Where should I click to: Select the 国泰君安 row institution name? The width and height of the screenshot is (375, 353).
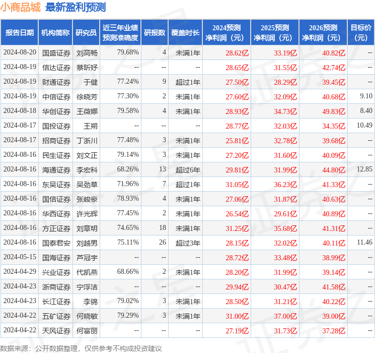tap(56, 243)
